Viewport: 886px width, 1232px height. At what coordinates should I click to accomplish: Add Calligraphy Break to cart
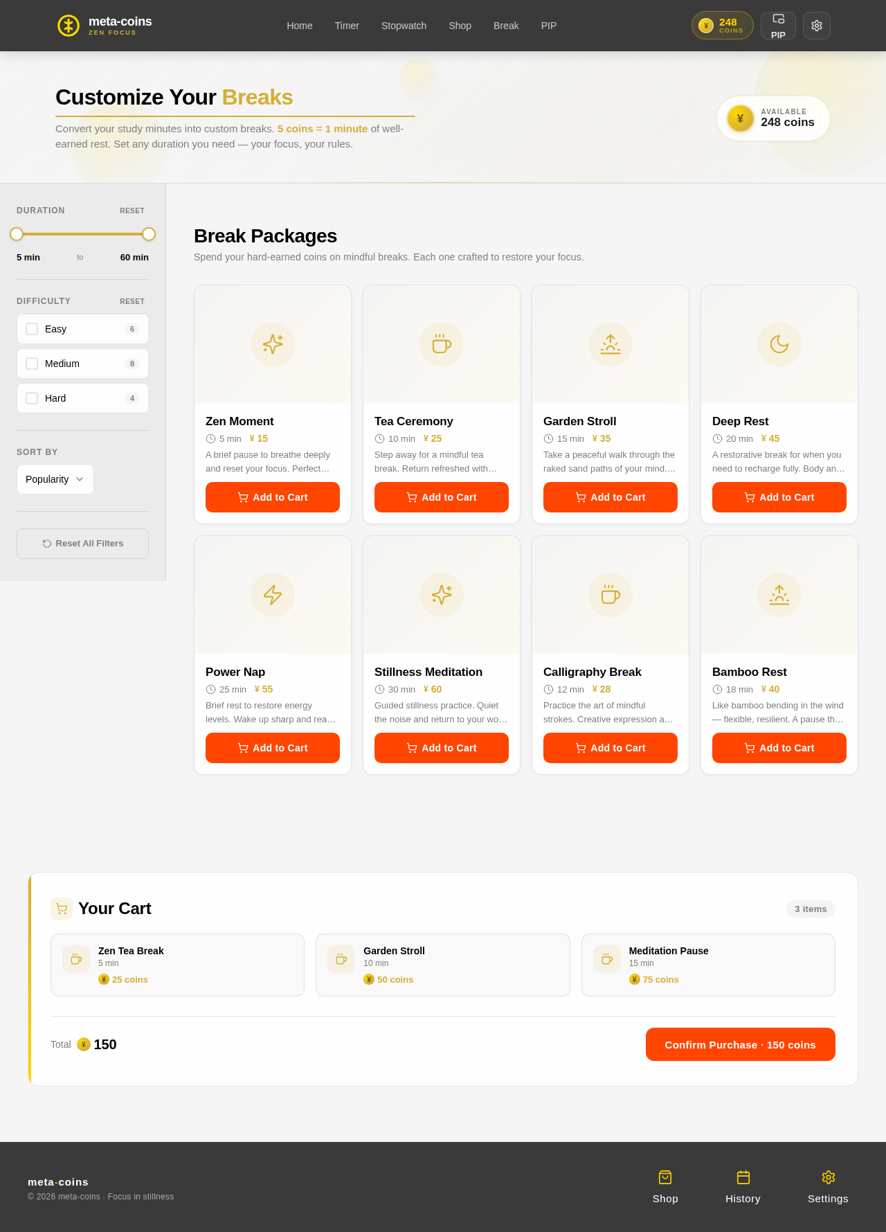611,748
